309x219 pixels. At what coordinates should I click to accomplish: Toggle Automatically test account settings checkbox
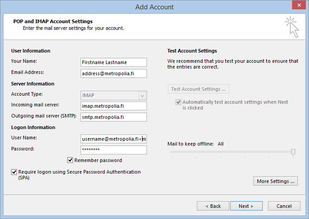coord(178,102)
